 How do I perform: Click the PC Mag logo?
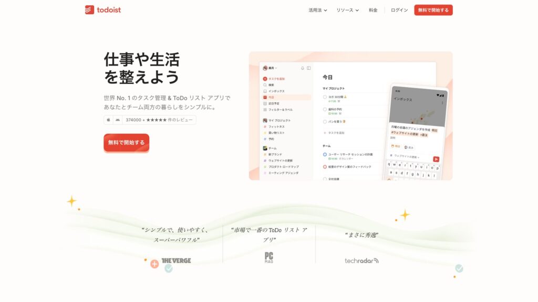[x=269, y=257]
